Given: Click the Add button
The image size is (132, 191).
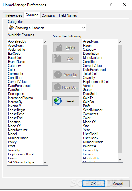Looking at the screenshot, I should [66, 59].
